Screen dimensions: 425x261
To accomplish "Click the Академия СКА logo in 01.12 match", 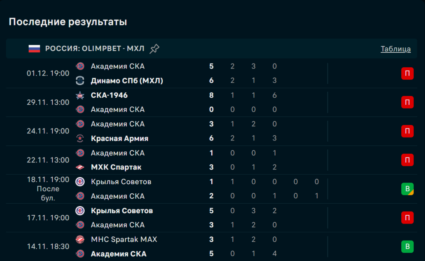I will 80,66.
